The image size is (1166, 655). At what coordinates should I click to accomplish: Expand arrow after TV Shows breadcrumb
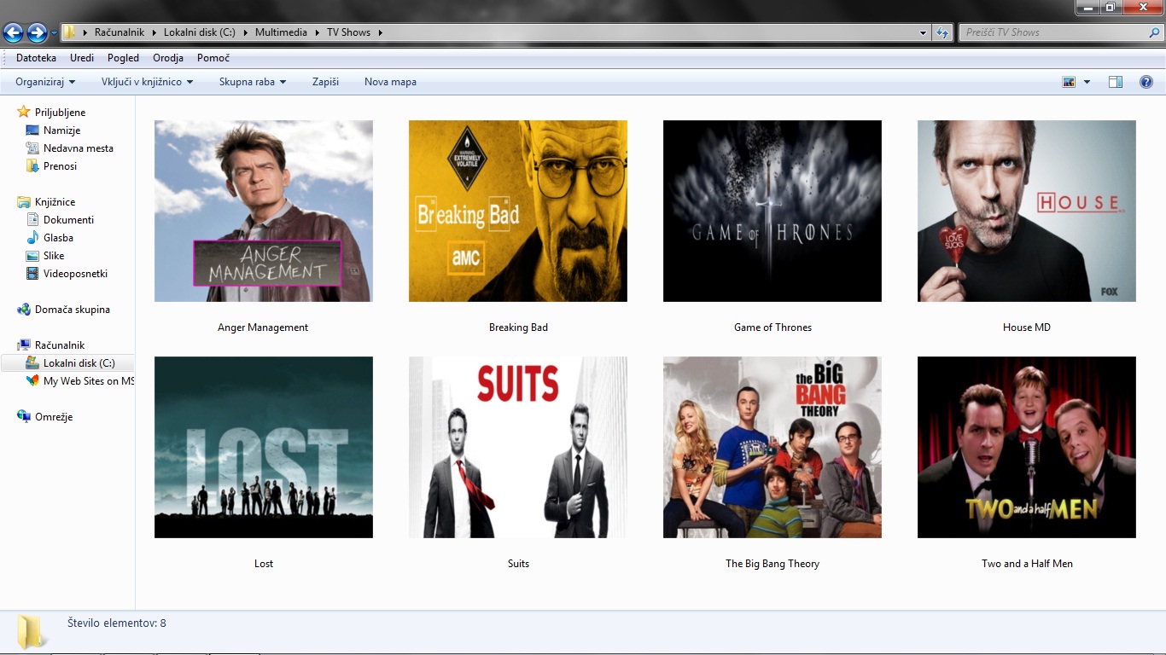tap(380, 32)
